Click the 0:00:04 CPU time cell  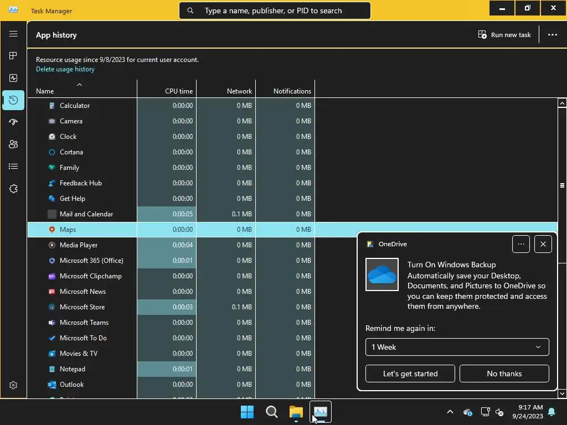tap(167, 245)
